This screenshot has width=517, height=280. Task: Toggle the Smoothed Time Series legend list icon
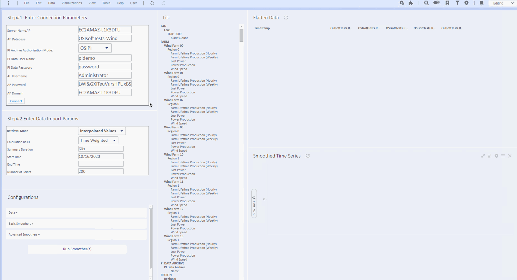point(503,156)
